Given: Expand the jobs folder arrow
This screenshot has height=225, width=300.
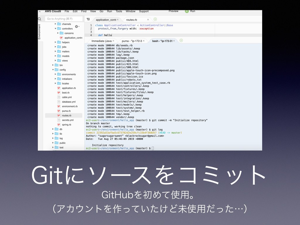Looking at the screenshot, I should (55, 47).
